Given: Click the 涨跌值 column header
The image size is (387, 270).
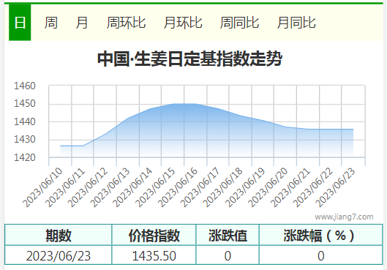Looking at the screenshot, I should pos(228,235).
